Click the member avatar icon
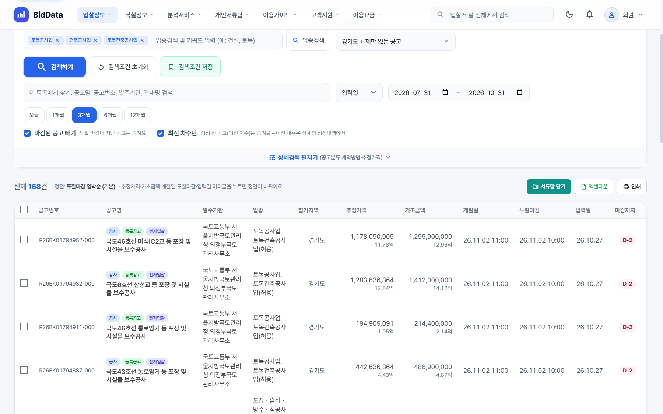This screenshot has height=414, width=663. (611, 15)
